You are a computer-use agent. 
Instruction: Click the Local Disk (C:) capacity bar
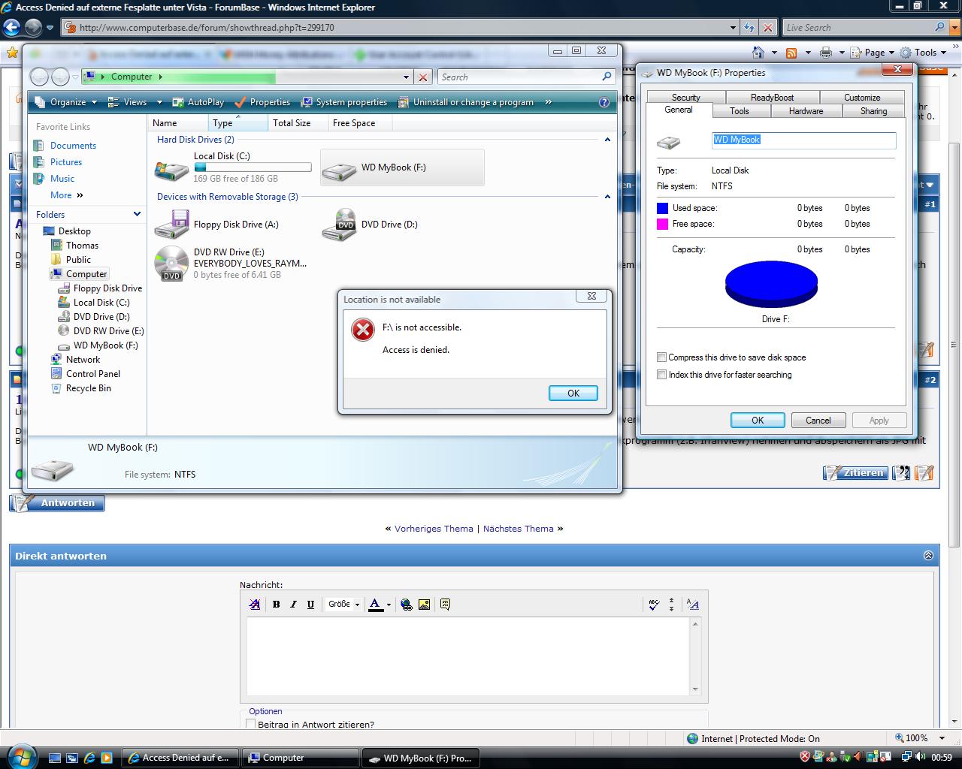click(x=253, y=167)
